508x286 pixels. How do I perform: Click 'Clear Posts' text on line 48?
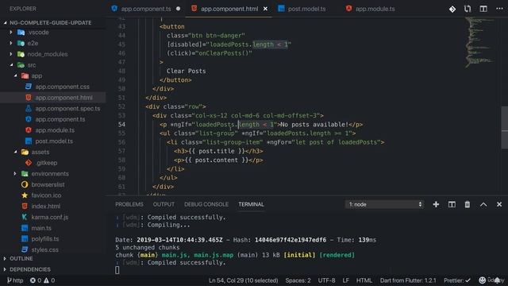(x=186, y=71)
